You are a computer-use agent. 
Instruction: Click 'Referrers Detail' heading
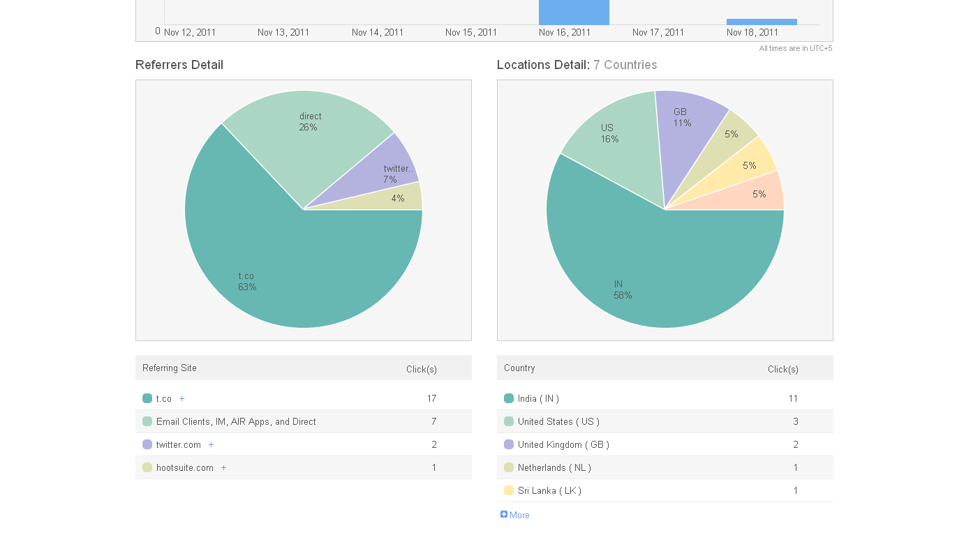pyautogui.click(x=179, y=65)
